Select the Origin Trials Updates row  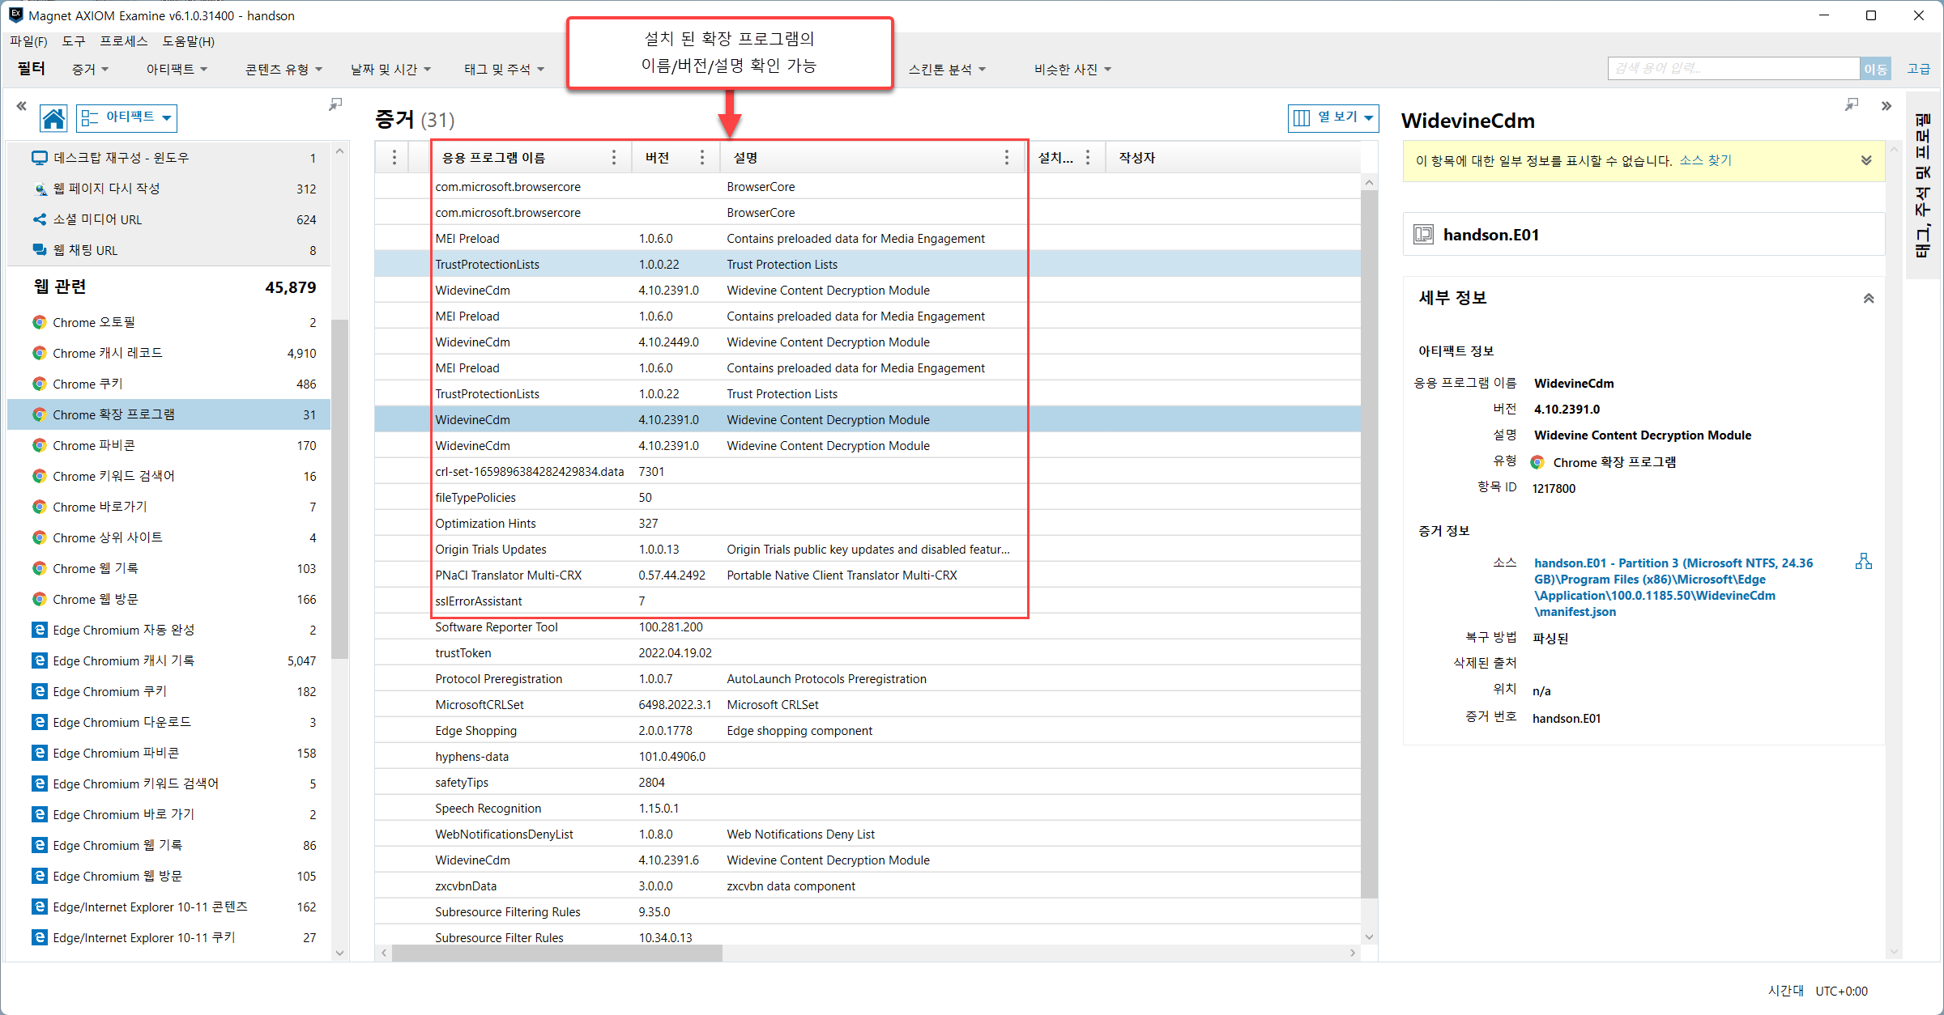[868, 550]
